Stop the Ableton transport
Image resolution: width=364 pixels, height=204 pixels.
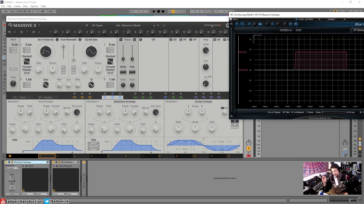click(158, 11)
